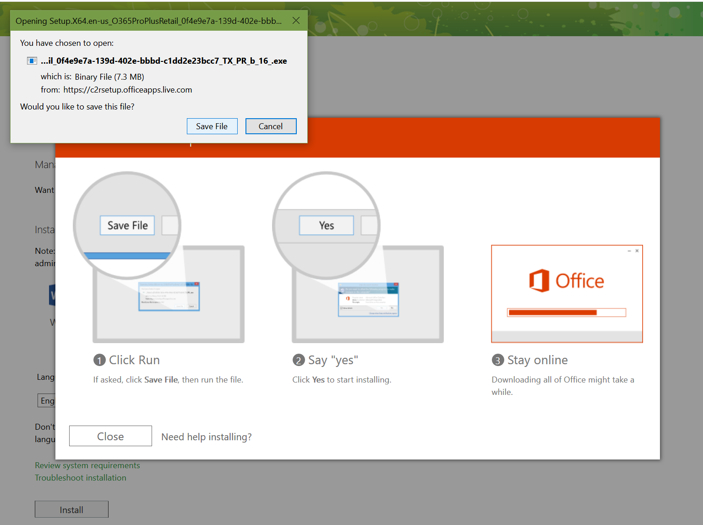Image resolution: width=703 pixels, height=525 pixels.
Task: Open Review system requirements link
Action: 87,465
